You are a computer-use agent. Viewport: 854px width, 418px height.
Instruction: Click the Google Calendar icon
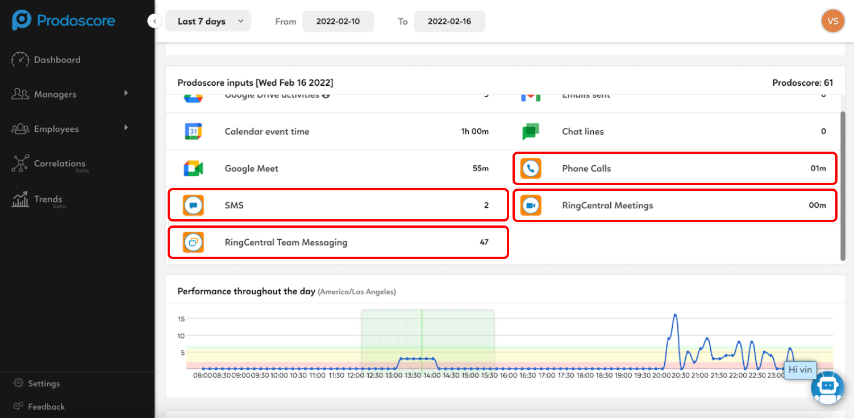(x=193, y=131)
